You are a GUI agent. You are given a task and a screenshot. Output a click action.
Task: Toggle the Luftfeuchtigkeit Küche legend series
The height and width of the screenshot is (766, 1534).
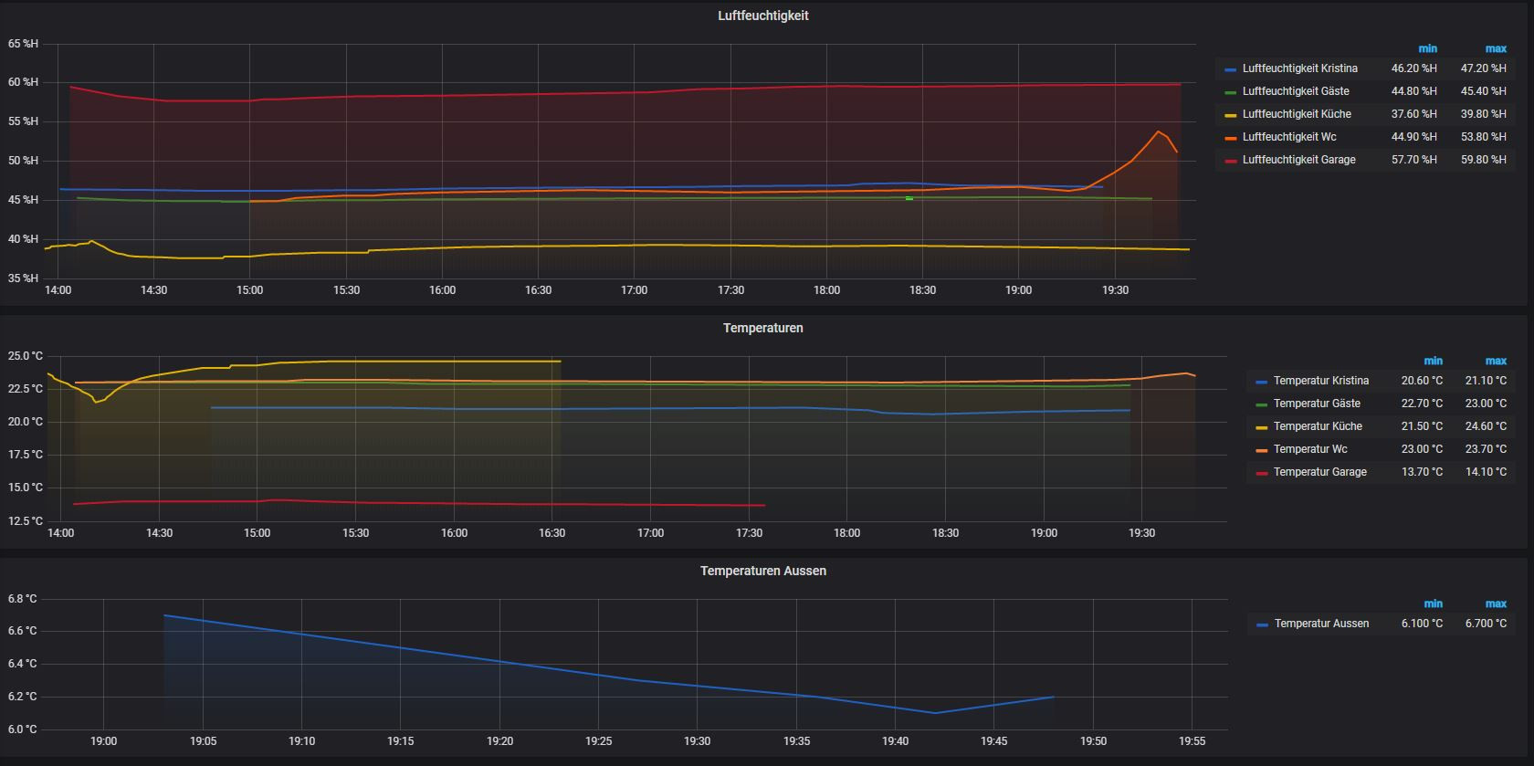click(x=1297, y=114)
